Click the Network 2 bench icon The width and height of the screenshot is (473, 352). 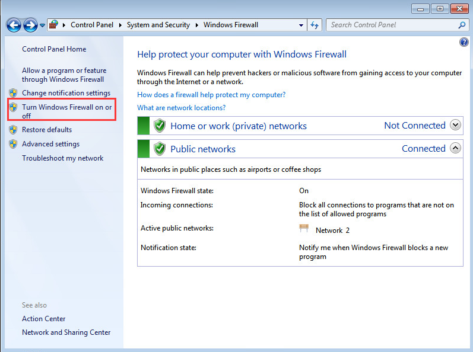304,228
